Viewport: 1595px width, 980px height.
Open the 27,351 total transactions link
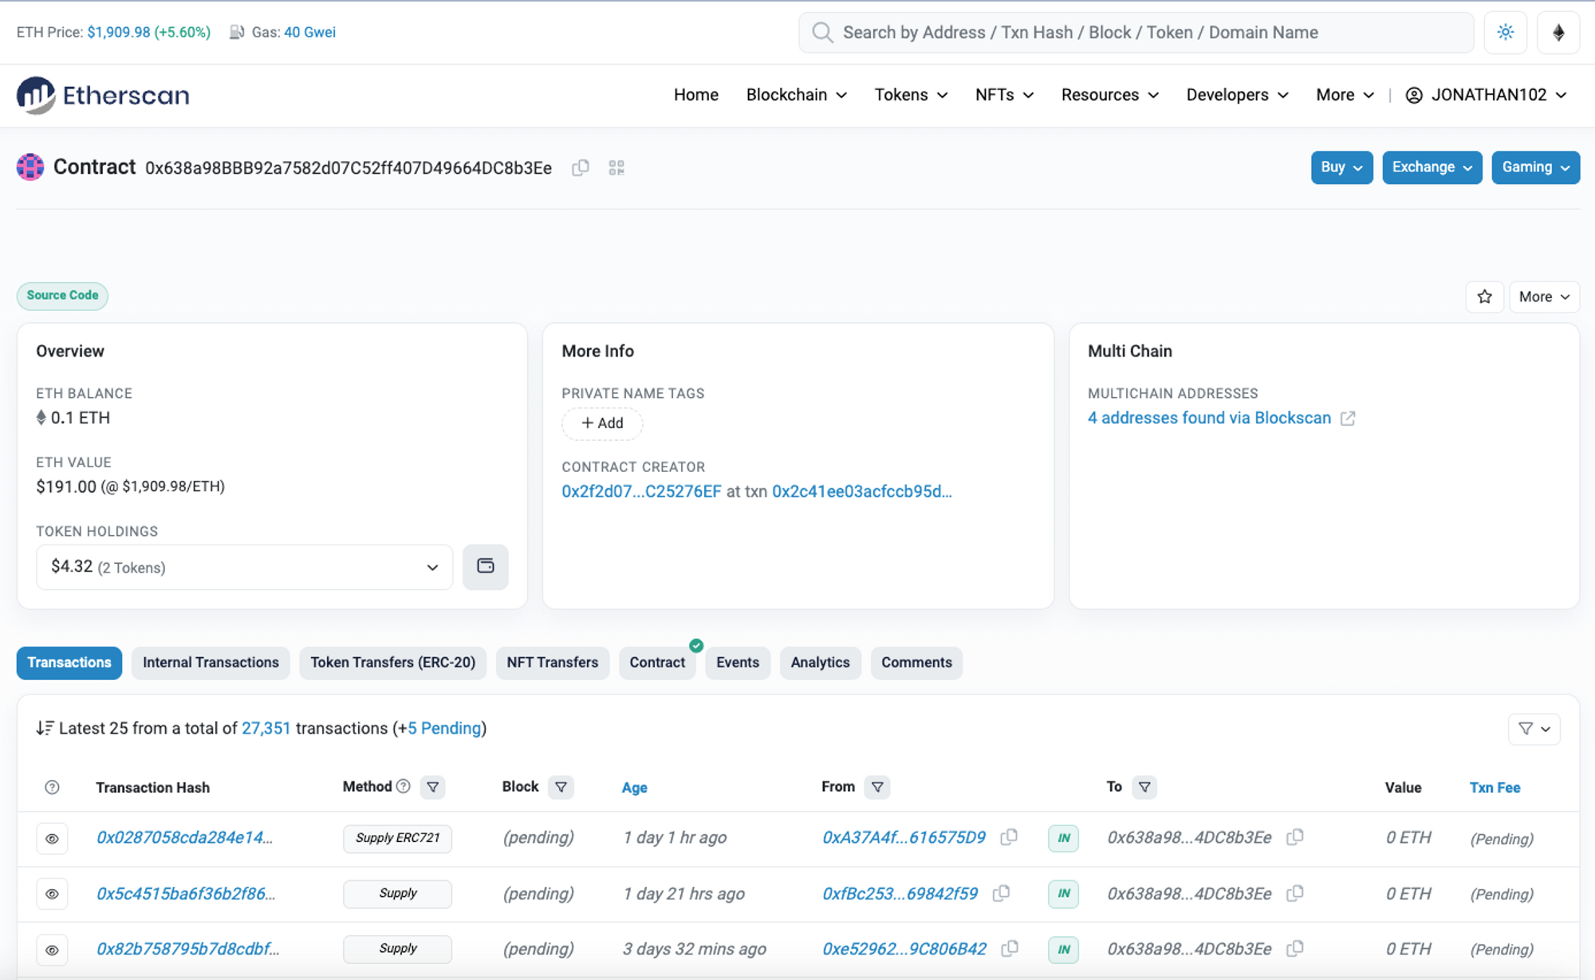tap(266, 728)
